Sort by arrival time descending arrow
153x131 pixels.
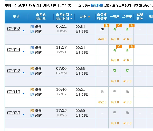point(71,18)
